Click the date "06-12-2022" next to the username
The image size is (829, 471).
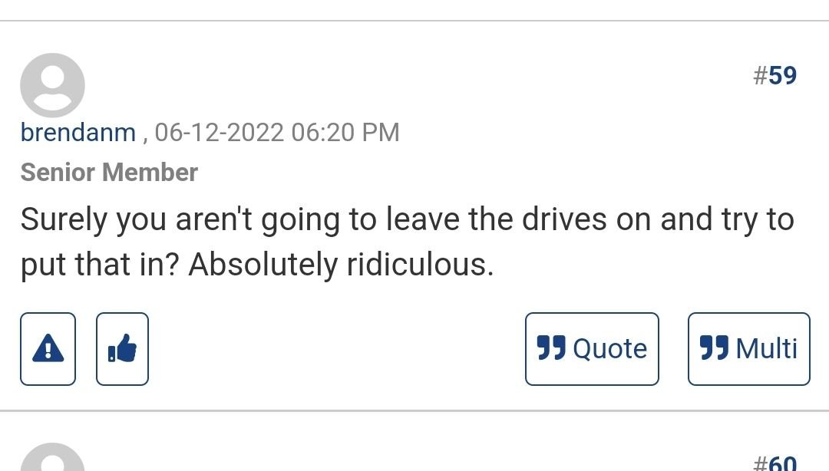click(220, 133)
